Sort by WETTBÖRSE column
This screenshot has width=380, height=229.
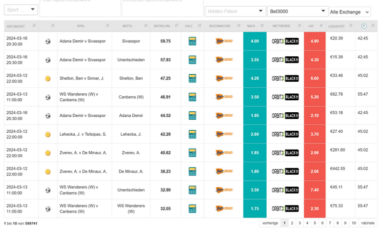[299, 25]
